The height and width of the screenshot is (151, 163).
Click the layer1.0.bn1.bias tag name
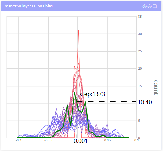click(x=38, y=6)
